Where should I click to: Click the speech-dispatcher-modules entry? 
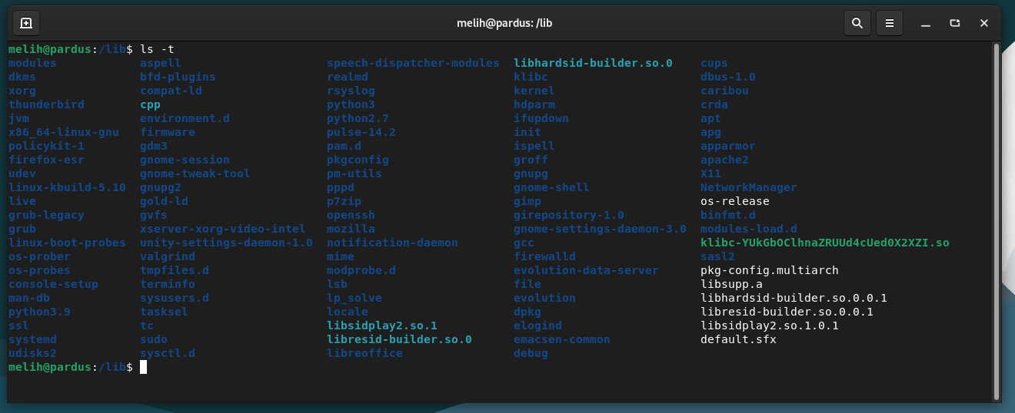click(x=413, y=63)
